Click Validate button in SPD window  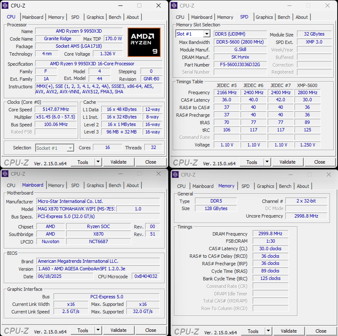tap(287, 162)
